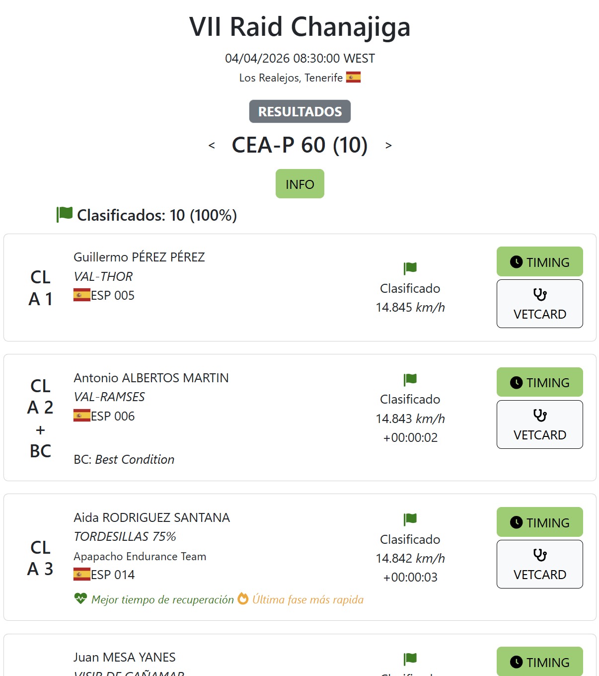This screenshot has width=599, height=676.
Task: View VETCARD for Antonio Albertos Martin
Action: [x=540, y=424]
